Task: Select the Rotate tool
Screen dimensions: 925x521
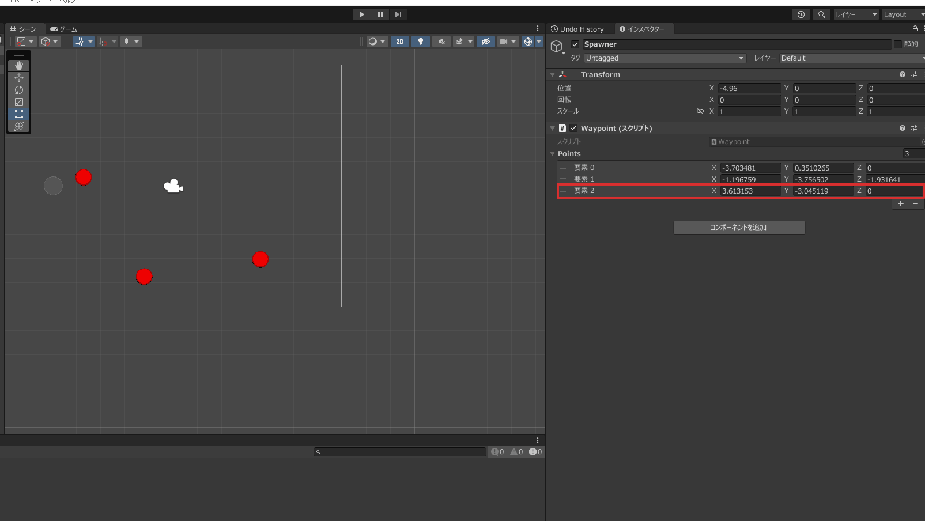Action: (18, 90)
